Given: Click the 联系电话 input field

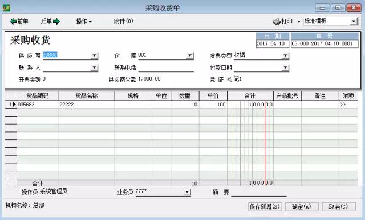Looking at the screenshot, I should click(x=166, y=68).
